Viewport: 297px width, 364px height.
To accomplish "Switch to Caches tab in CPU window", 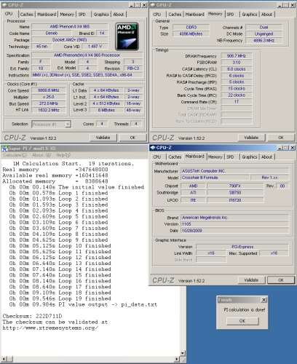I will [x=26, y=15].
